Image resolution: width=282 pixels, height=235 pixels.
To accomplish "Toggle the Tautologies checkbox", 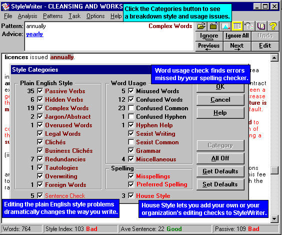I will pos(40,167).
